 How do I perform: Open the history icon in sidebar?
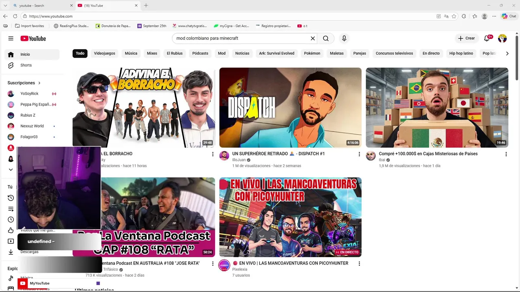point(11,198)
